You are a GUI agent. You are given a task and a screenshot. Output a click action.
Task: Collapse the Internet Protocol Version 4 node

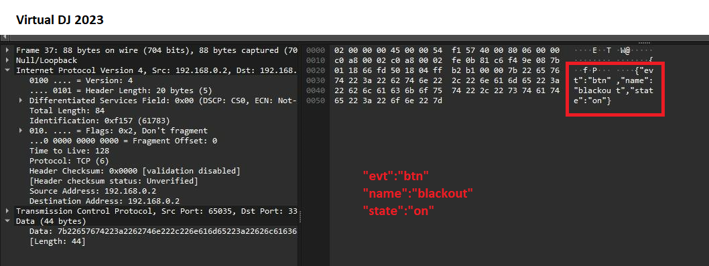[x=7, y=70]
